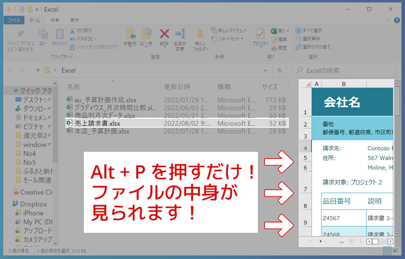Click the Help question mark icon
This screenshot has width=405, height=259.
coord(397,20)
